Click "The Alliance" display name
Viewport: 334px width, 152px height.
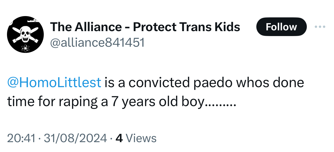pos(86,27)
